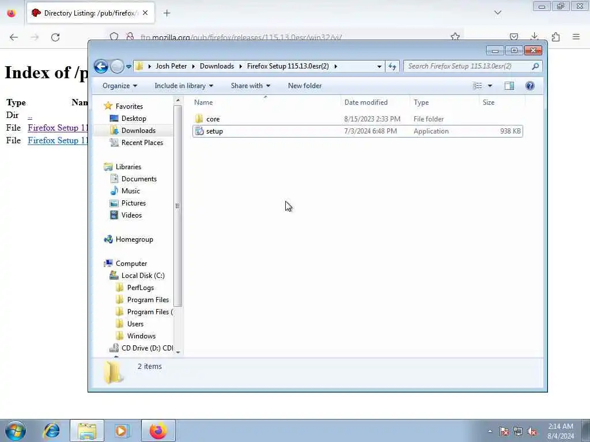590x442 pixels.
Task: Open the Share with menu
Action: click(250, 86)
